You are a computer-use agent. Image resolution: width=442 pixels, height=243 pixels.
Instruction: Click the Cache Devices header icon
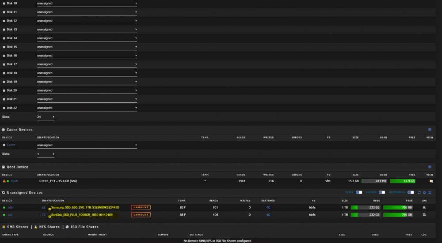[x=4, y=130]
